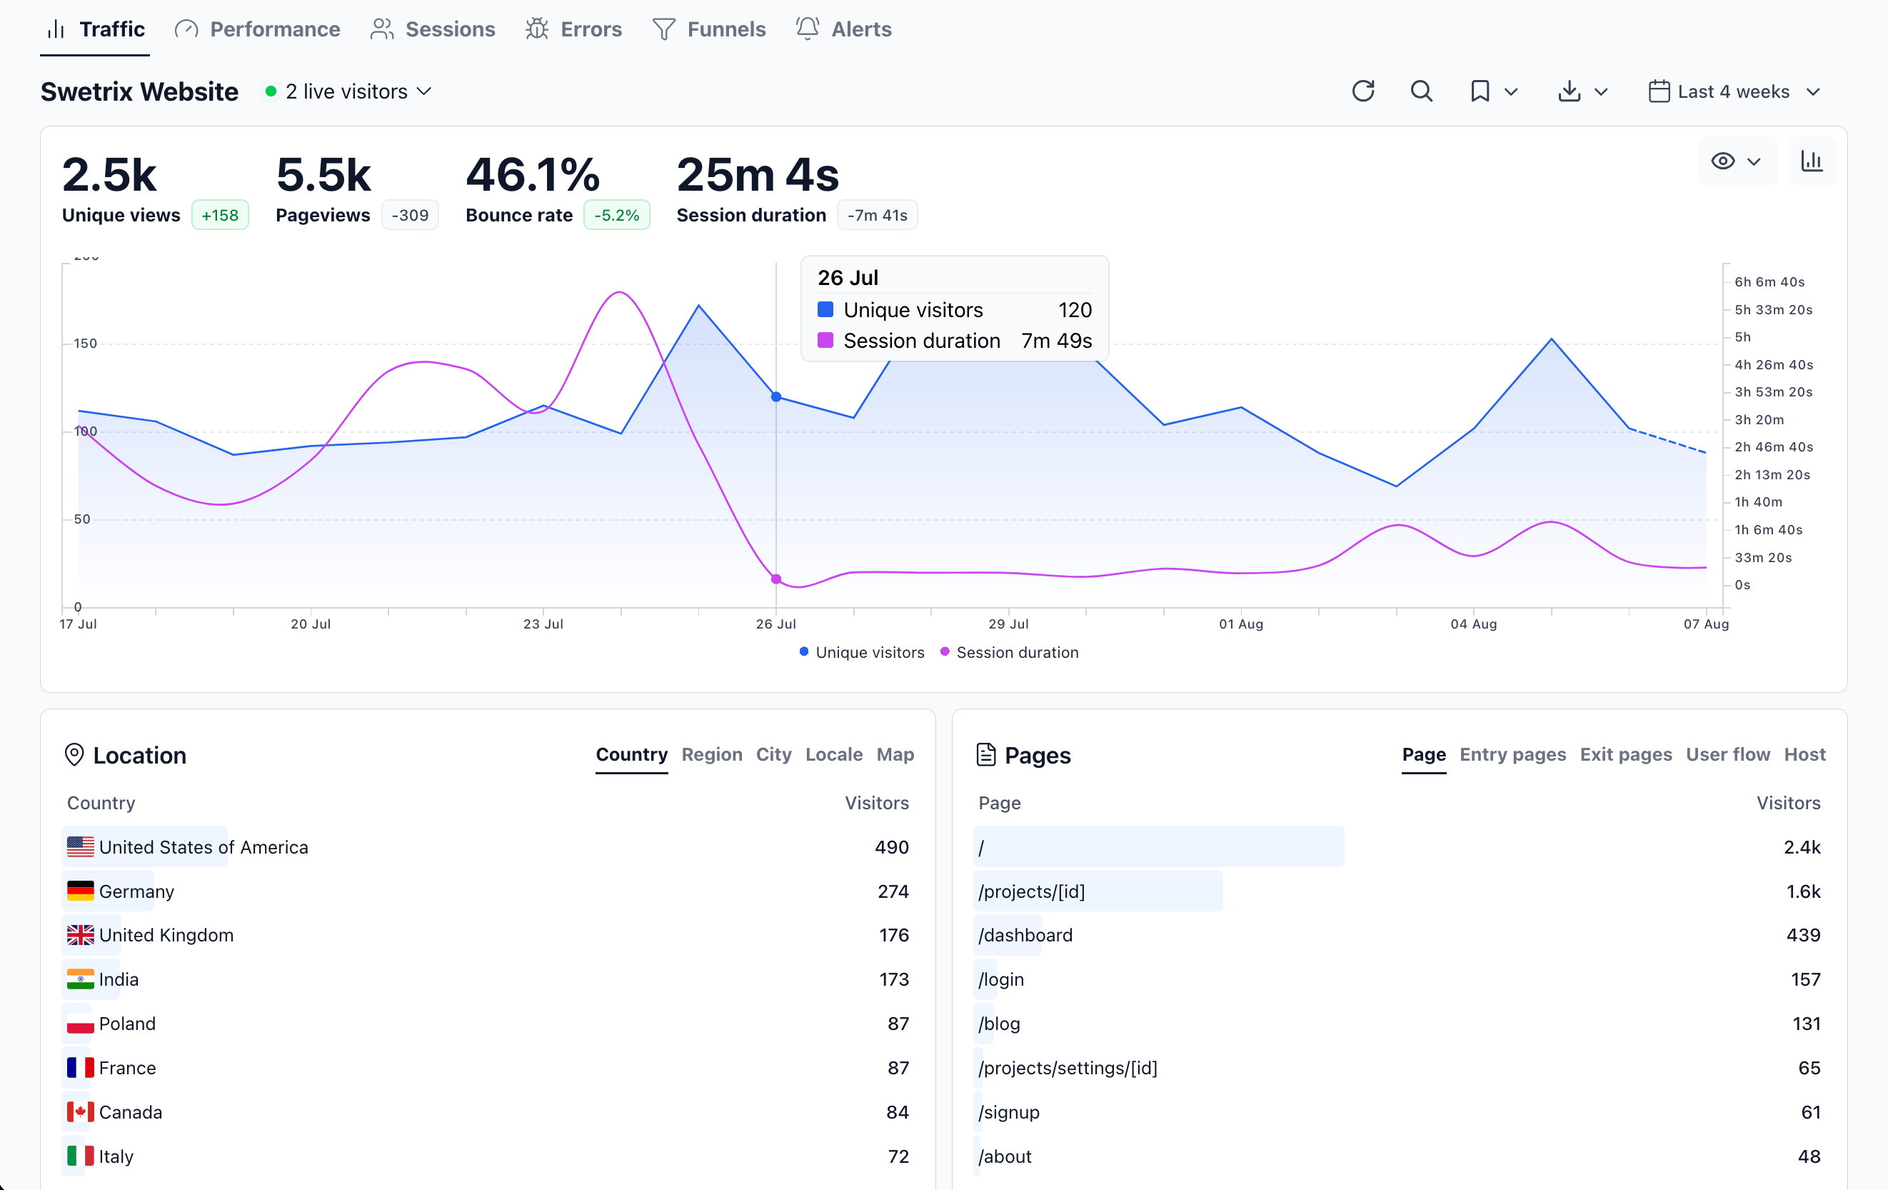
Task: Open the /dashboard page entry
Action: tap(1025, 934)
